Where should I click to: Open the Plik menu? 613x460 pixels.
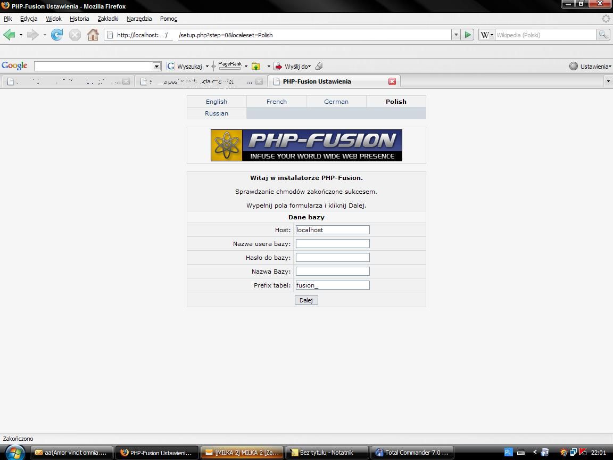pos(8,19)
